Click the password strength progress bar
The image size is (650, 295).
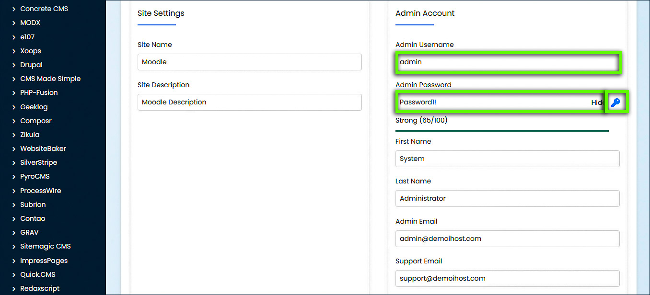pos(502,130)
